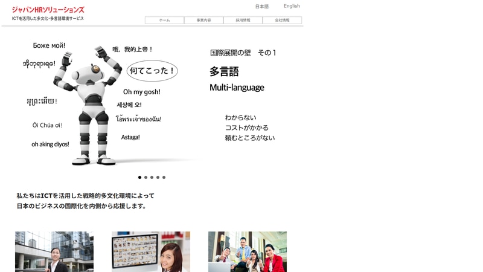Open thumbnail of woman beside computer monitor
This screenshot has height=272, width=483.
(x=151, y=251)
